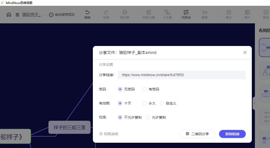Close the share file dialog
Viewport: 270px width, 148px height.
(245, 53)
